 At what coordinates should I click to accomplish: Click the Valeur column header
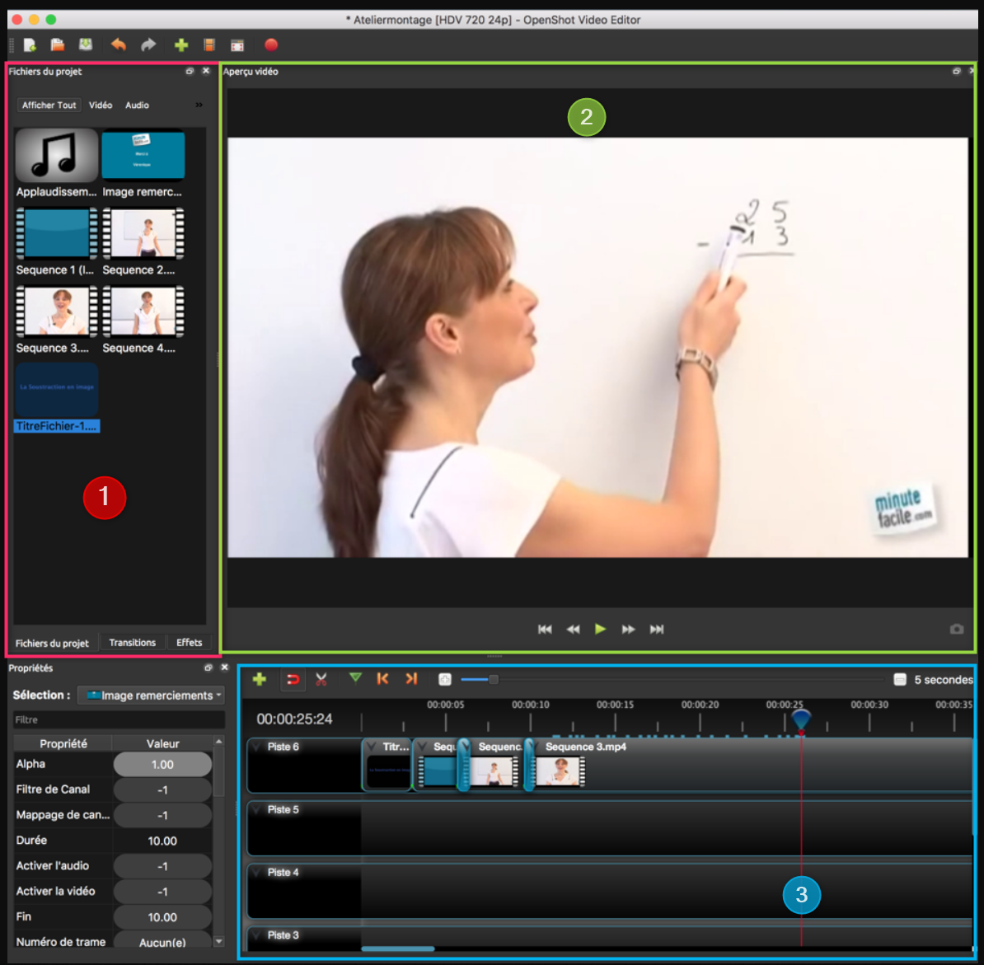click(162, 743)
